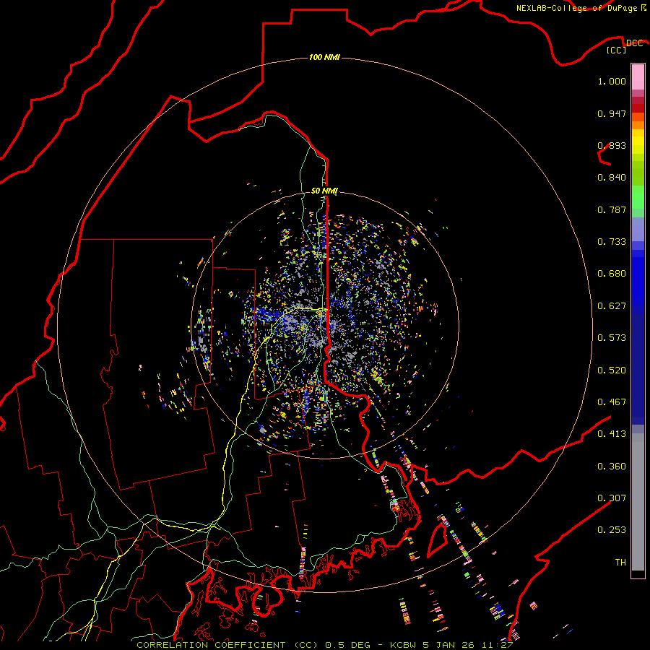The width and height of the screenshot is (650, 650).
Task: Click the 0.787 color scale value
Action: coord(612,209)
